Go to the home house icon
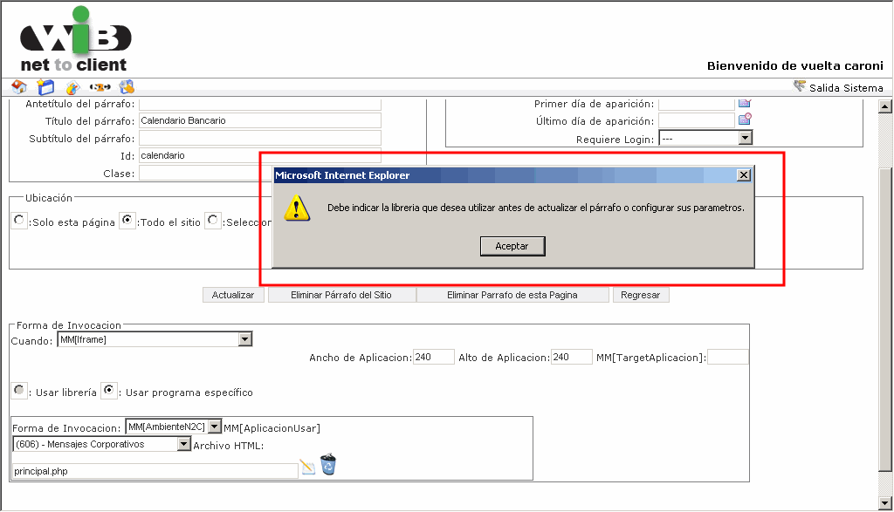Viewport: 894px width, 512px height. (x=19, y=86)
